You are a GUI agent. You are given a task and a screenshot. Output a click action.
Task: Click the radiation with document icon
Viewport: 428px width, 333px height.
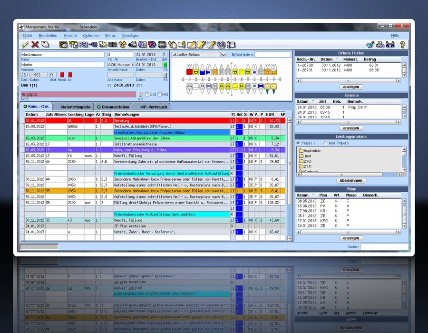point(172,45)
